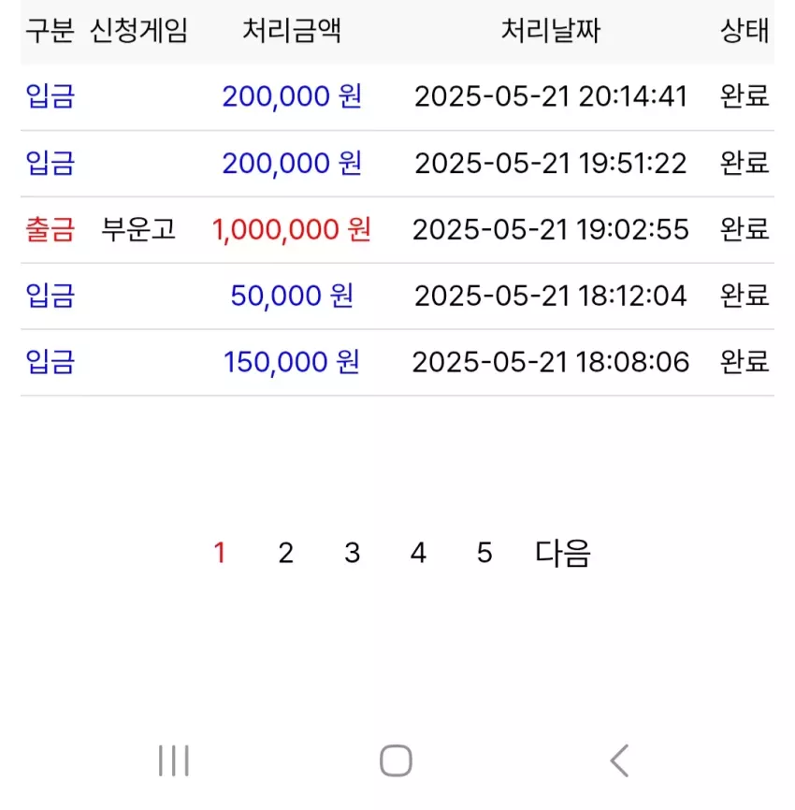The height and width of the screenshot is (810, 795).
Task: Click the 처리날짜 column header
Action: coord(551,30)
